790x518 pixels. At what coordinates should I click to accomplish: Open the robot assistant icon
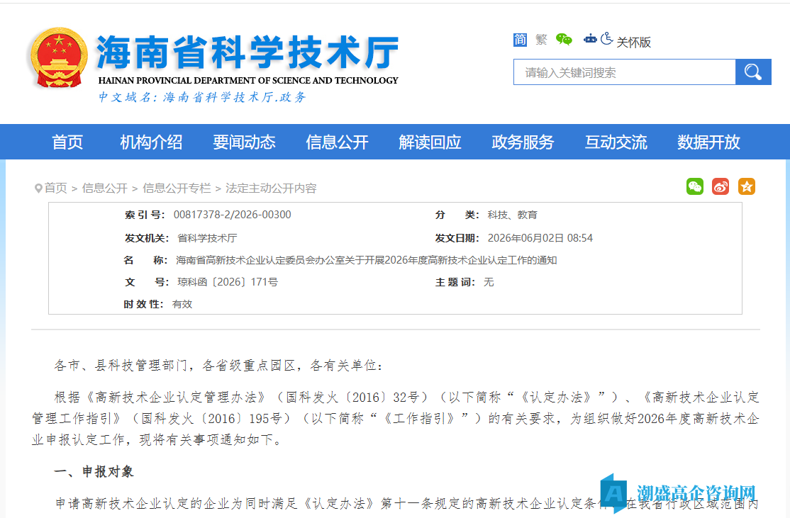click(x=590, y=39)
